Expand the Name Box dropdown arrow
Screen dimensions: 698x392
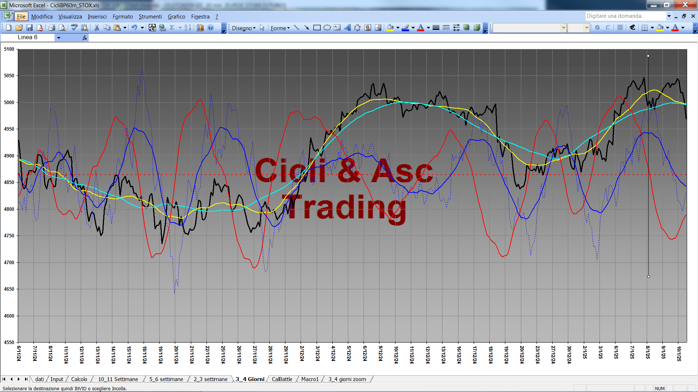[59, 37]
